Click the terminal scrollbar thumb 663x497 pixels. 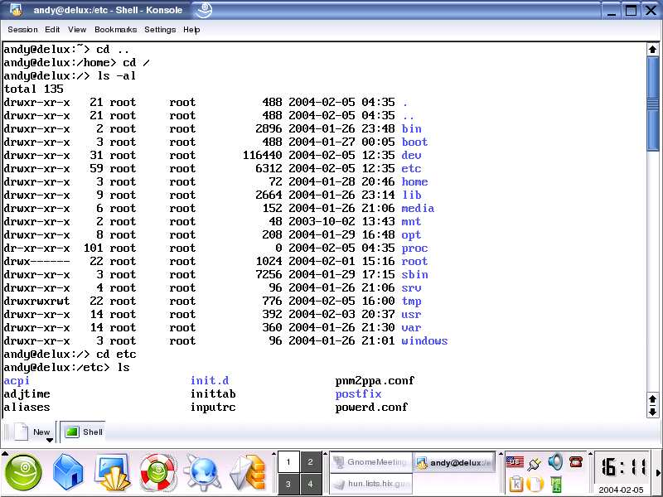click(x=652, y=104)
